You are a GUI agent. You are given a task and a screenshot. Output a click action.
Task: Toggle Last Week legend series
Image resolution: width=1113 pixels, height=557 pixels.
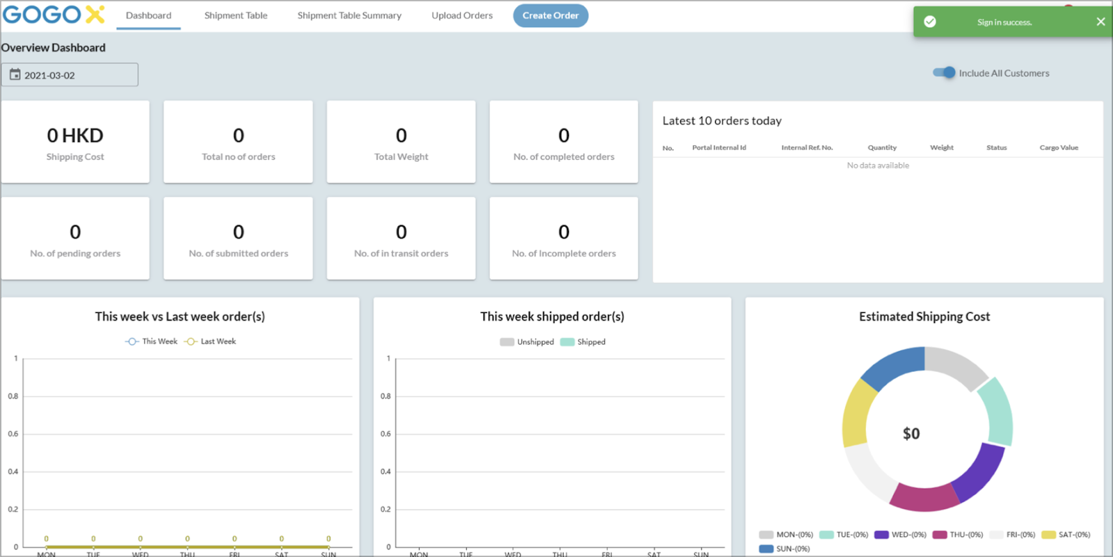click(x=210, y=341)
